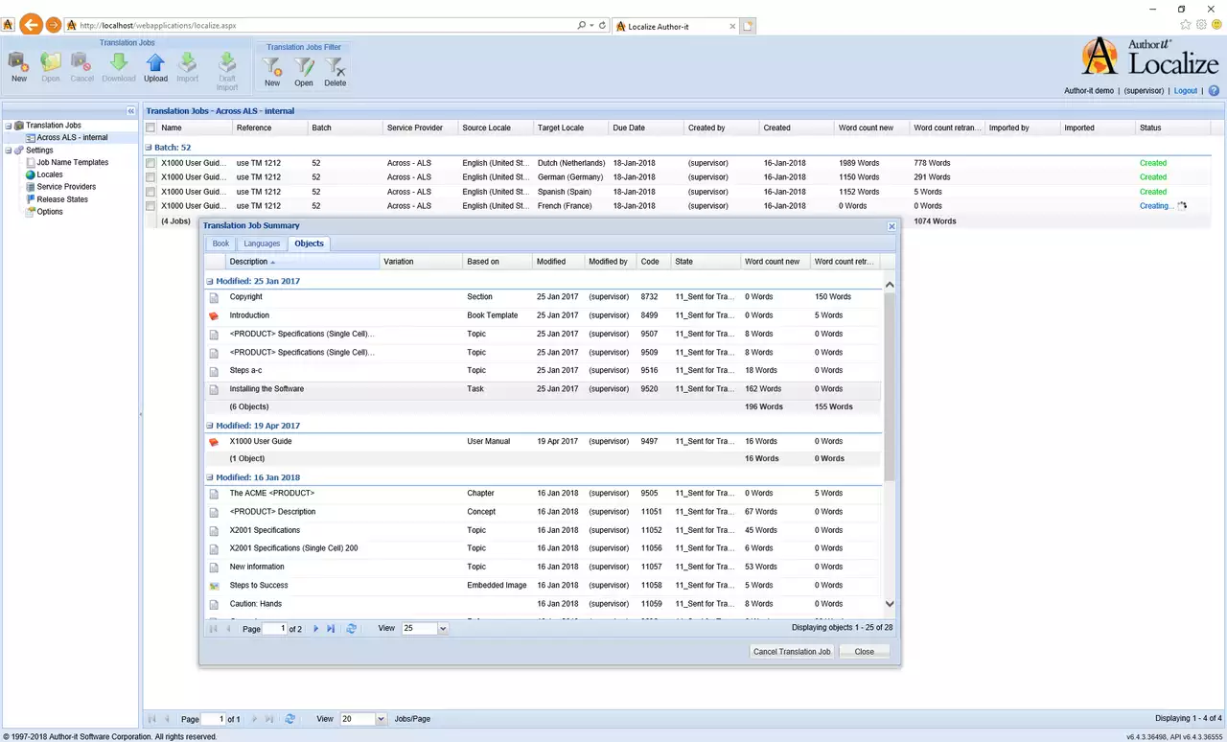Image resolution: width=1227 pixels, height=742 pixels.
Task: Click the Upload translation job icon
Action: 155,65
